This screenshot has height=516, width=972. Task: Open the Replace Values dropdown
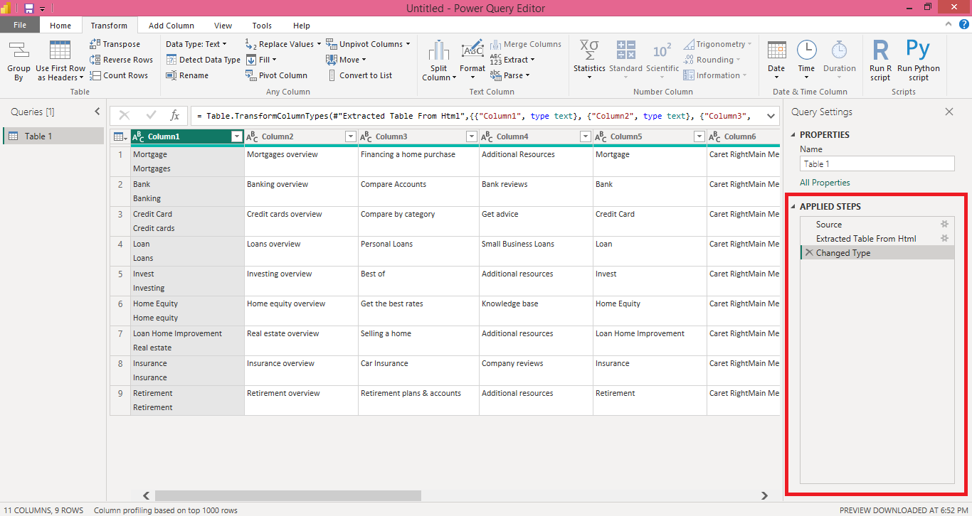click(282, 44)
